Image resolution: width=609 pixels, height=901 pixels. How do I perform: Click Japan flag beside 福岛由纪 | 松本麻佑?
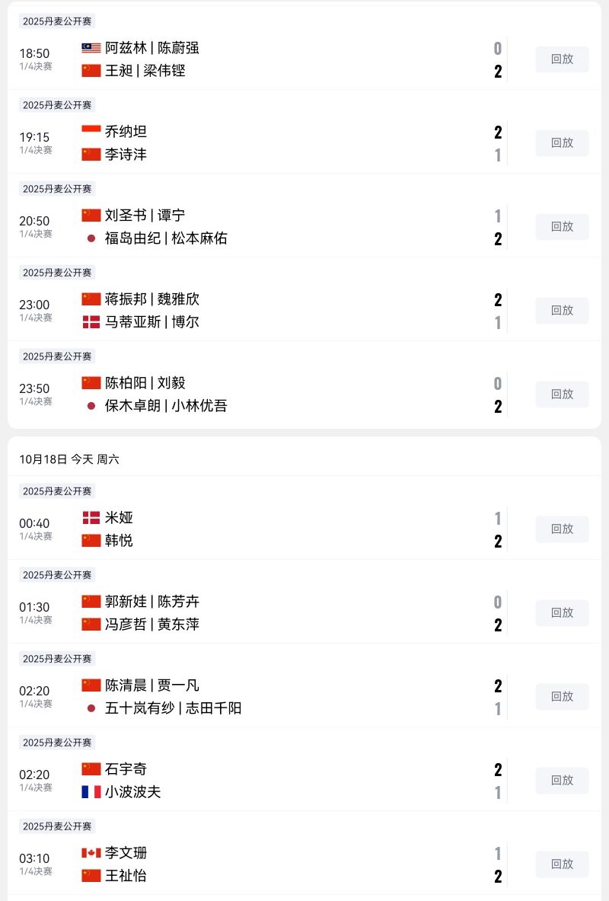click(91, 238)
